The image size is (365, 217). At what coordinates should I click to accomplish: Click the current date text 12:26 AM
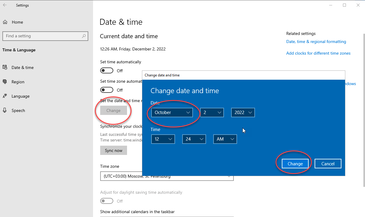click(x=133, y=49)
